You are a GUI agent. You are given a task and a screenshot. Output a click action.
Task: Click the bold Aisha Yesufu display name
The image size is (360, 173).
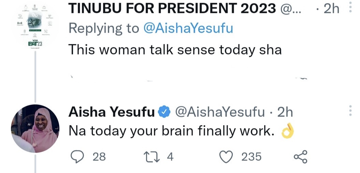112,112
